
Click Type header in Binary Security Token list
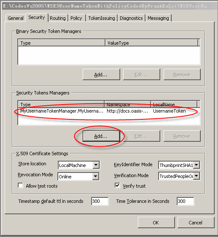coord(62,43)
